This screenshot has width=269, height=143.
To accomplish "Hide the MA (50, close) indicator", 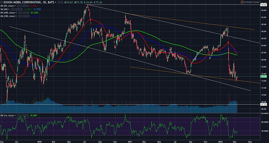I will point(18,6).
